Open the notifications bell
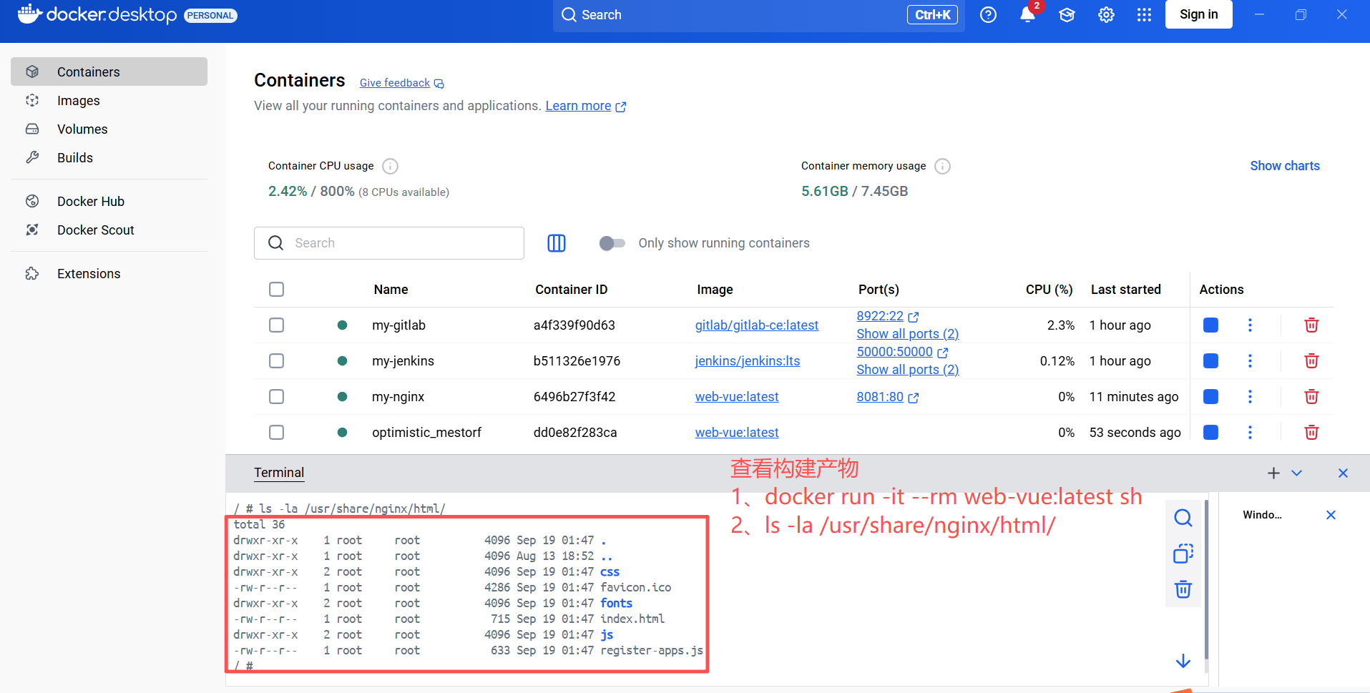This screenshot has width=1370, height=693. pos(1027,14)
